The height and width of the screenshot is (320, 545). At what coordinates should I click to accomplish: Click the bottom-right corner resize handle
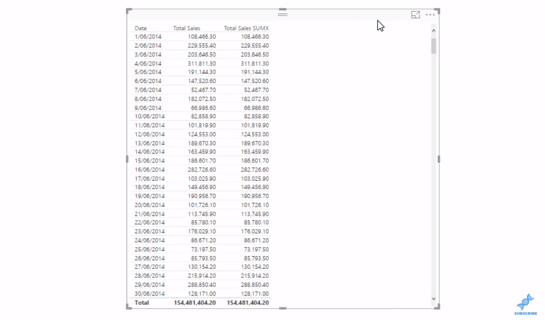tap(437, 306)
